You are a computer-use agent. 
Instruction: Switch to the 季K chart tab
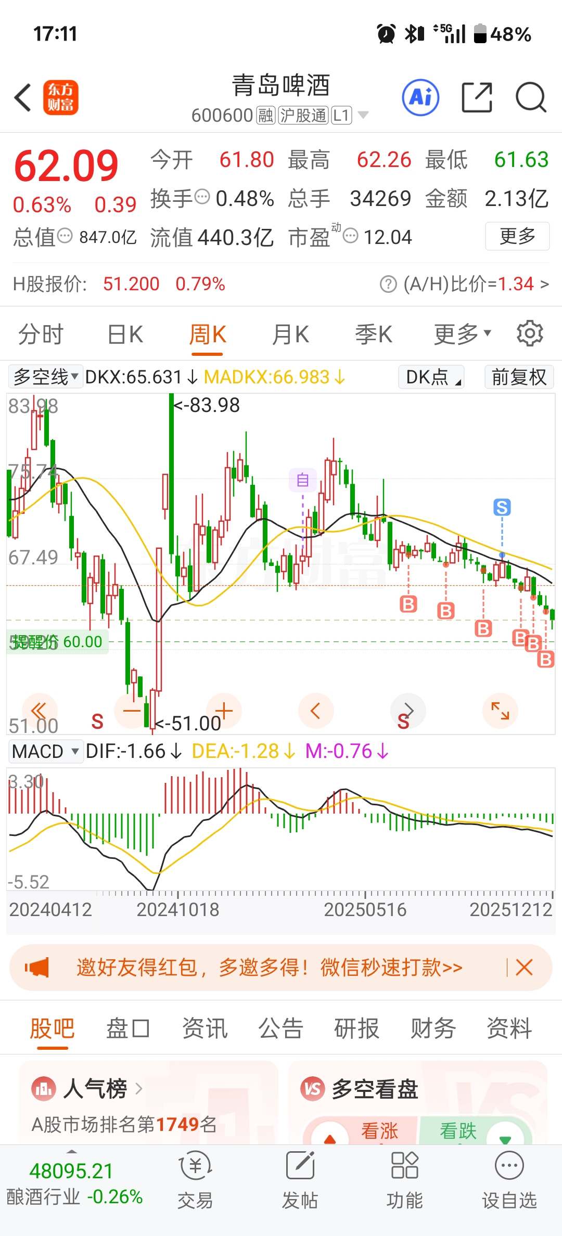pos(374,334)
